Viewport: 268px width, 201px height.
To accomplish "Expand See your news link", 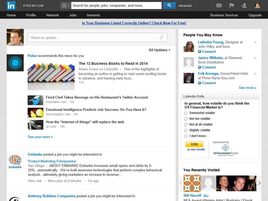I will (x=40, y=137).
